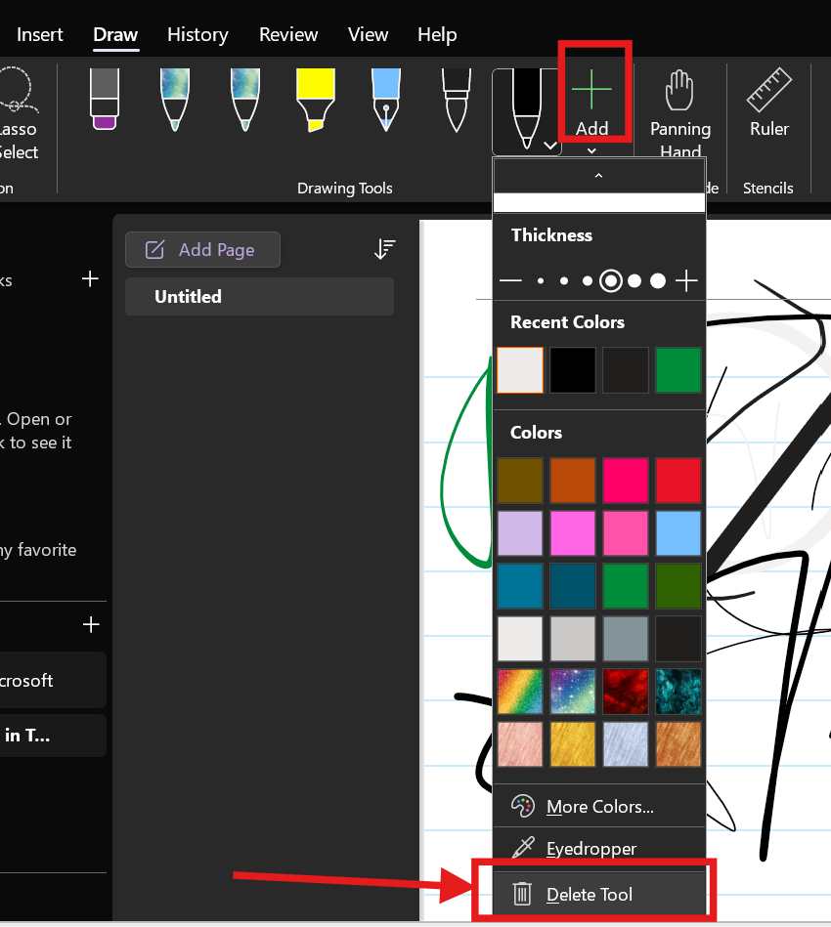Toggle the selected black pen's options chevron
This screenshot has width=831, height=927.
point(550,145)
